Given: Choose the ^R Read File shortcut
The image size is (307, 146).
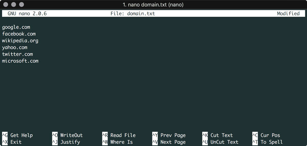Looking at the screenshot, I should point(119,135).
